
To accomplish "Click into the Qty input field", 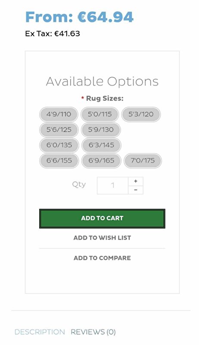I will point(113,185).
